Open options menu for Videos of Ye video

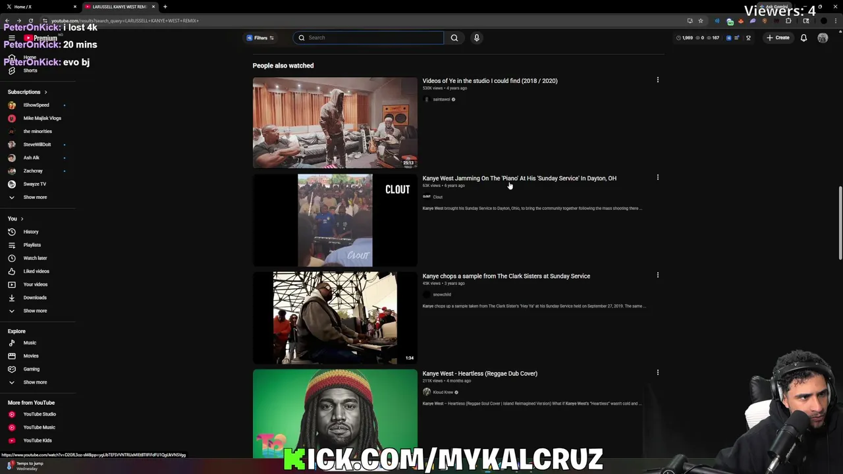pyautogui.click(x=657, y=80)
